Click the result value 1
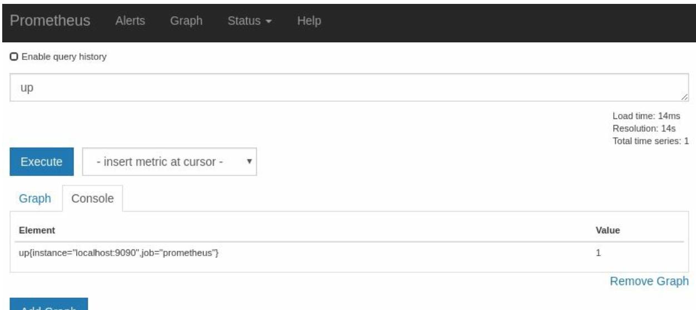The height and width of the screenshot is (310, 696). 598,253
